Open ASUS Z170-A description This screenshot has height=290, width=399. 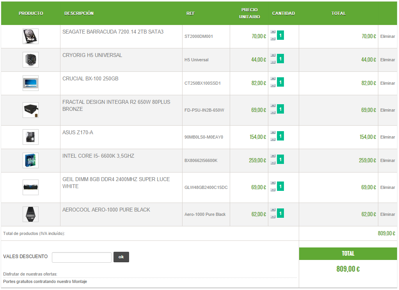point(78,133)
